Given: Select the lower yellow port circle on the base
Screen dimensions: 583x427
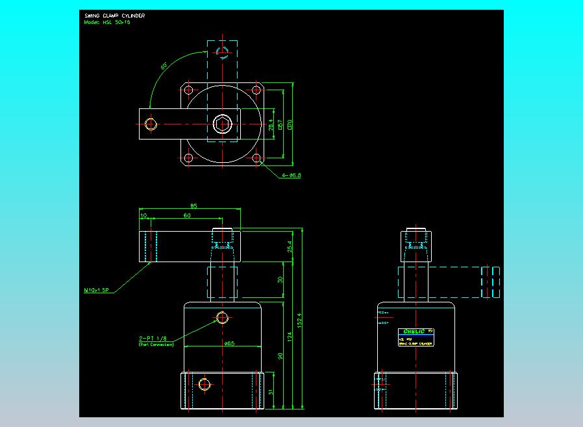Looking at the screenshot, I should pos(205,384).
